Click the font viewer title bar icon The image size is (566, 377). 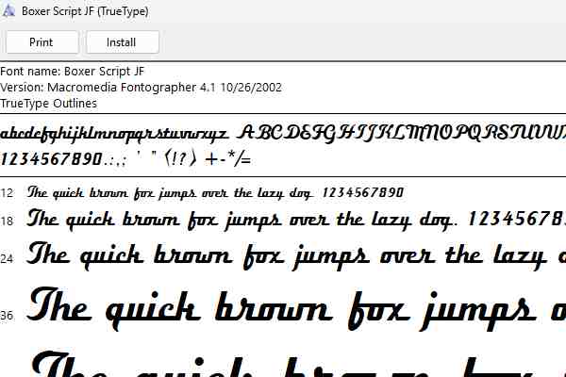tap(8, 10)
